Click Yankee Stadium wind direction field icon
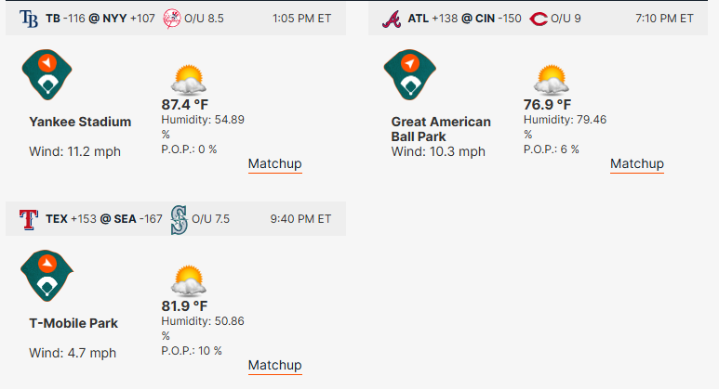 coord(47,74)
